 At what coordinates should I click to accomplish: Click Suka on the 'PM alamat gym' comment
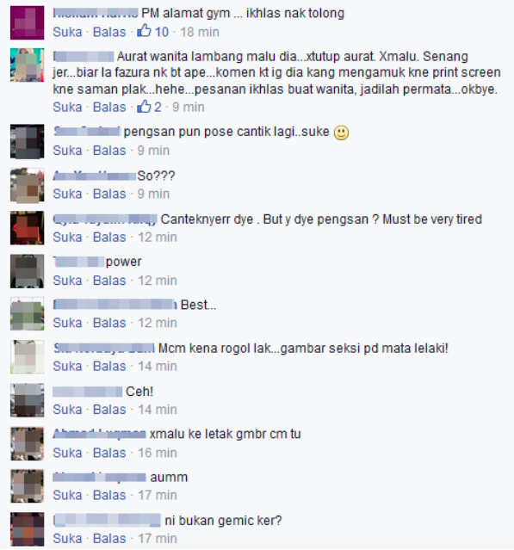tap(67, 32)
